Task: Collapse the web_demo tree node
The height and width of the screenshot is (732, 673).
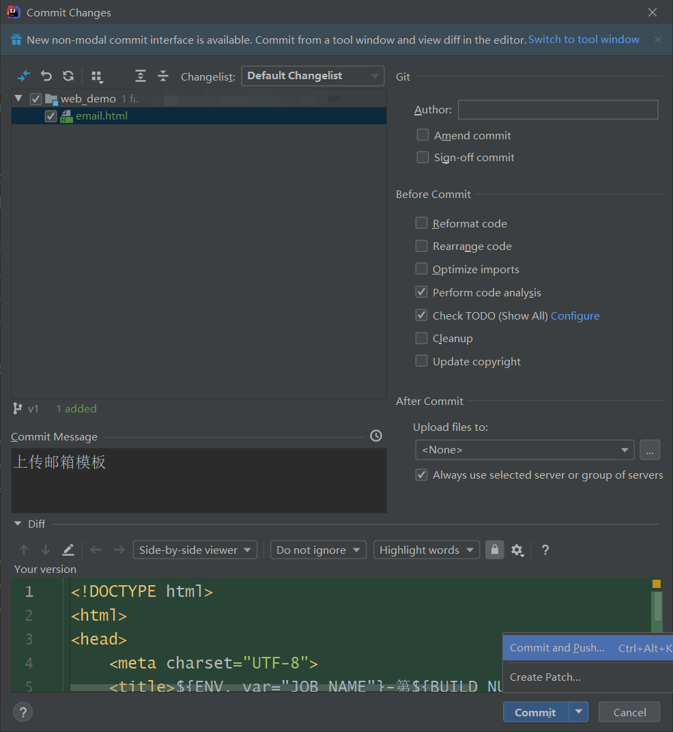Action: point(18,98)
